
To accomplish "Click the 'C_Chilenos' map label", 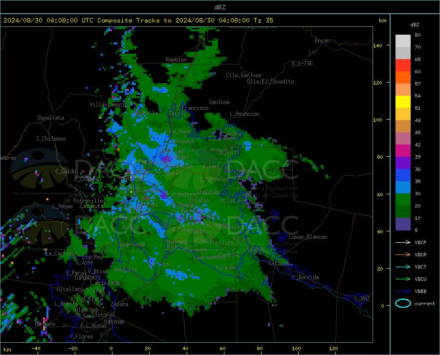I will pyautogui.click(x=51, y=139).
